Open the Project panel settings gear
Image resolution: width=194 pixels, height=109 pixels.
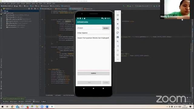pos(35,9)
